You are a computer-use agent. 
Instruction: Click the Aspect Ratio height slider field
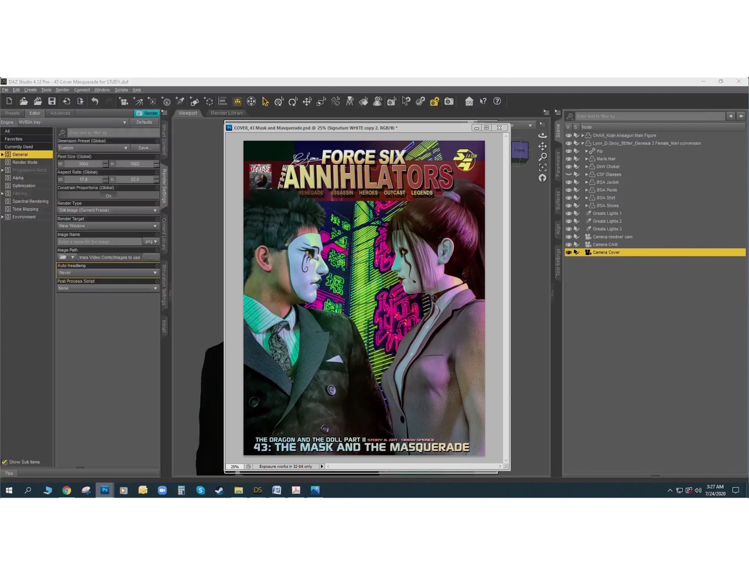coord(135,179)
